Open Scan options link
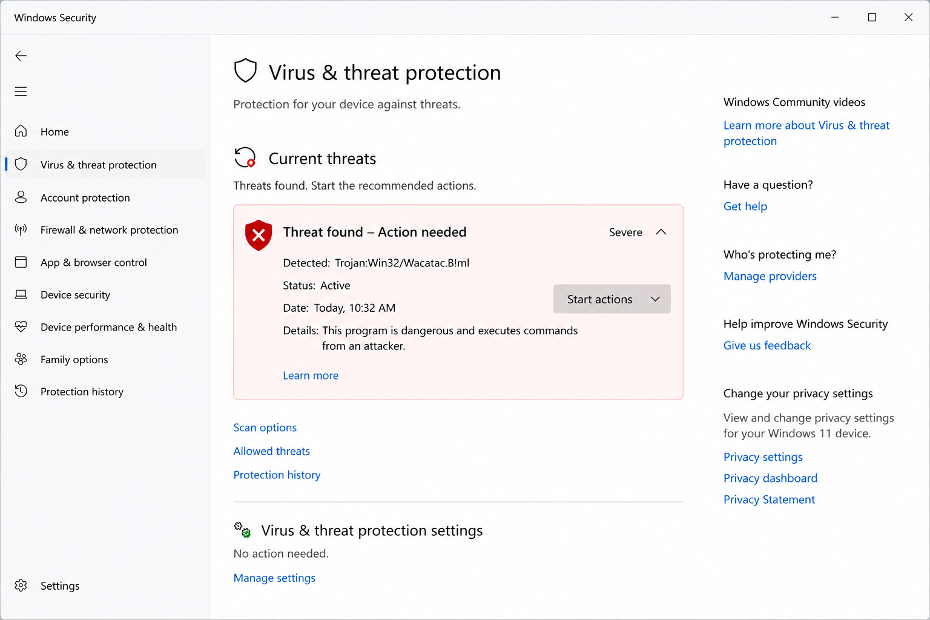The height and width of the screenshot is (620, 930). (265, 427)
